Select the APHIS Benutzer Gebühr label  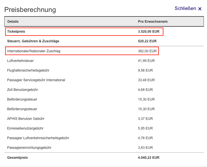(26, 119)
